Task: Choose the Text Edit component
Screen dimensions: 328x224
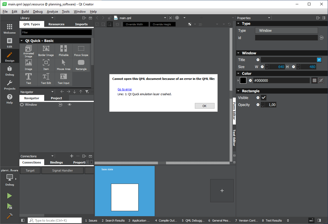Action: [46, 79]
